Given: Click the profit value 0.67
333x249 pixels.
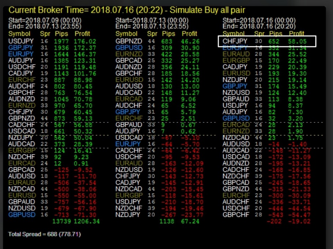Looking at the screenshot, I should [x=188, y=125].
